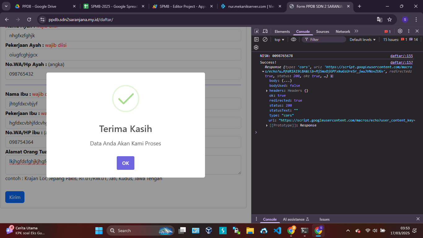
Task: Open DevTools settings gear in the top bar
Action: (400, 31)
